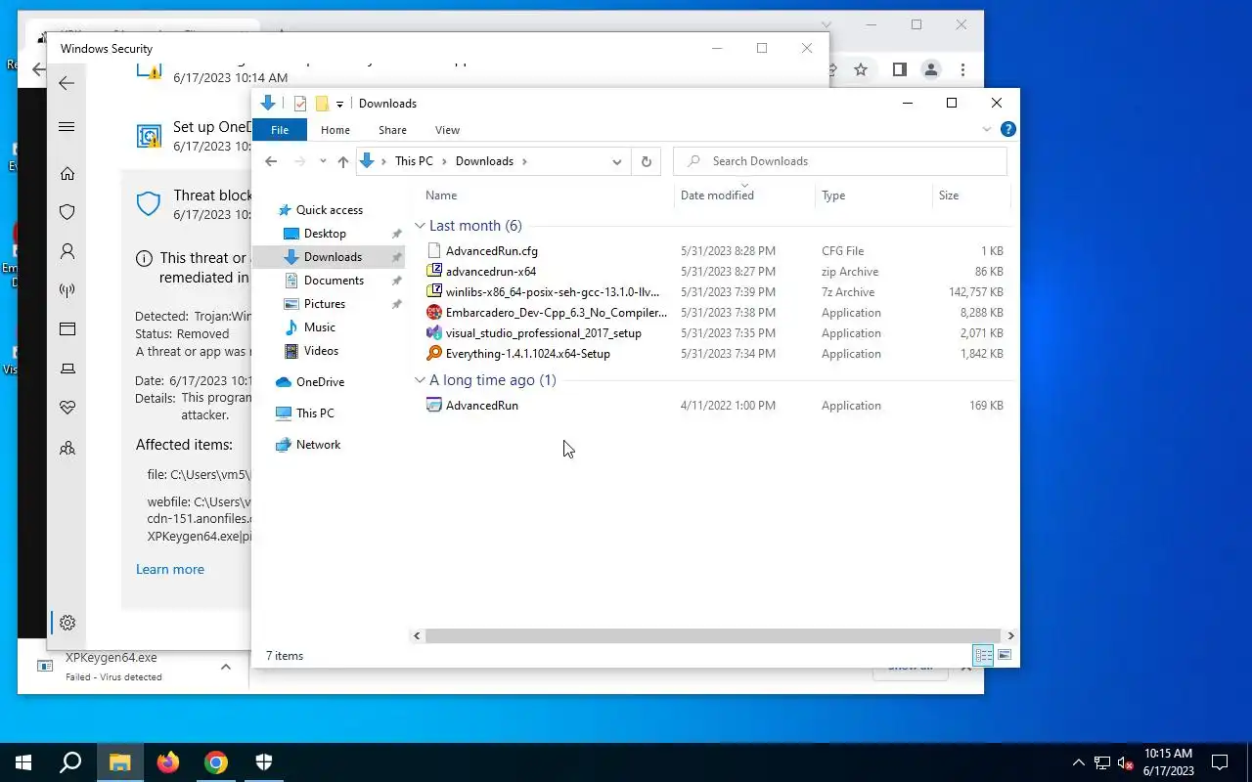The width and height of the screenshot is (1252, 782).
Task: Open Firewall & network protection icon
Action: pyautogui.click(x=67, y=290)
